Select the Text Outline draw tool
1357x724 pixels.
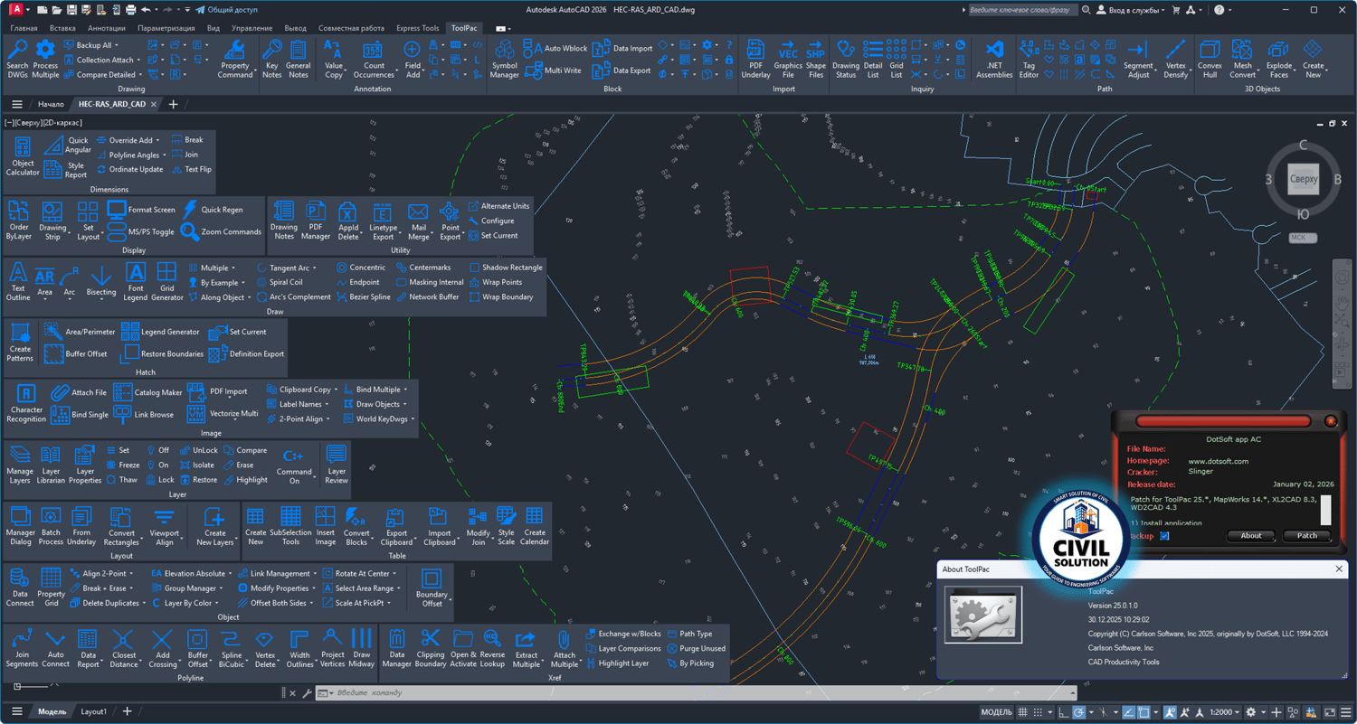pyautogui.click(x=18, y=281)
